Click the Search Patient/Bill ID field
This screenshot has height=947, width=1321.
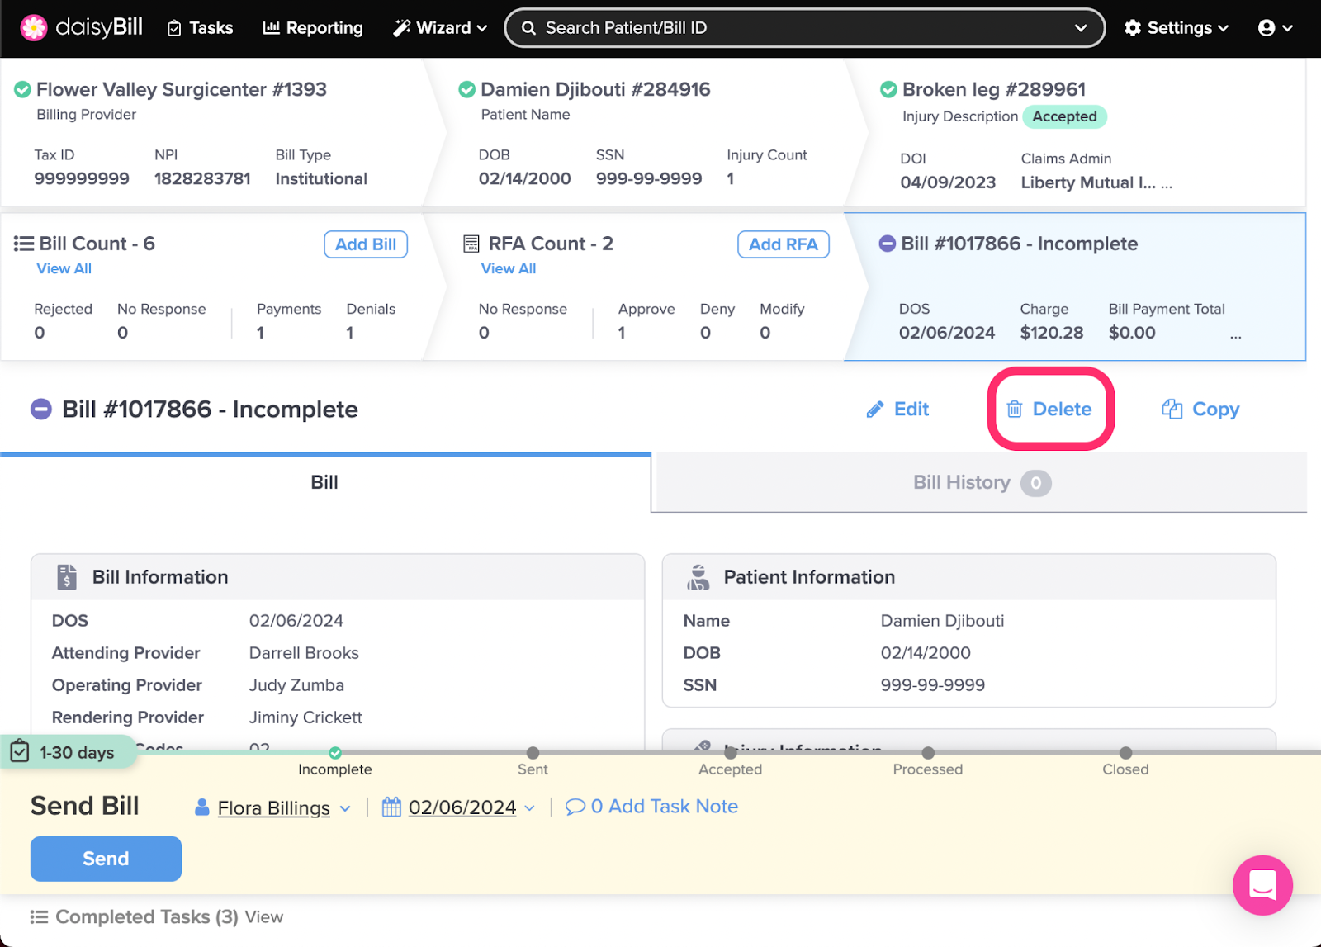click(793, 28)
